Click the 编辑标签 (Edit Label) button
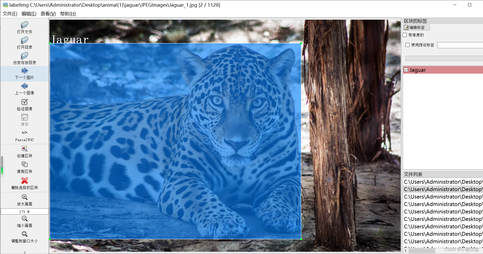This screenshot has width=483, height=254. click(x=416, y=27)
